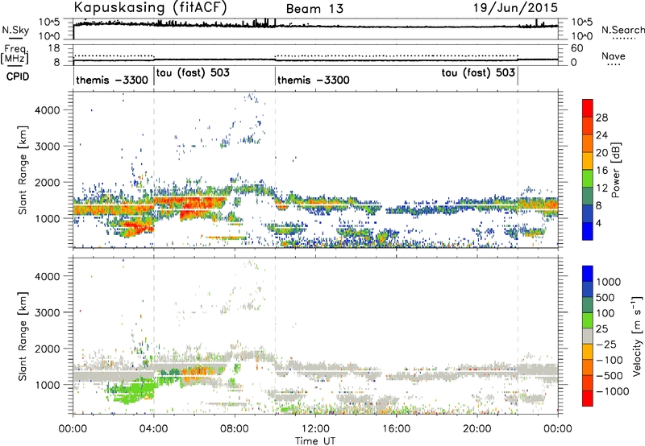Image resolution: width=645 pixels, height=446 pixels.
Task: Click the '04:00' time axis tick label
Action: [153, 428]
